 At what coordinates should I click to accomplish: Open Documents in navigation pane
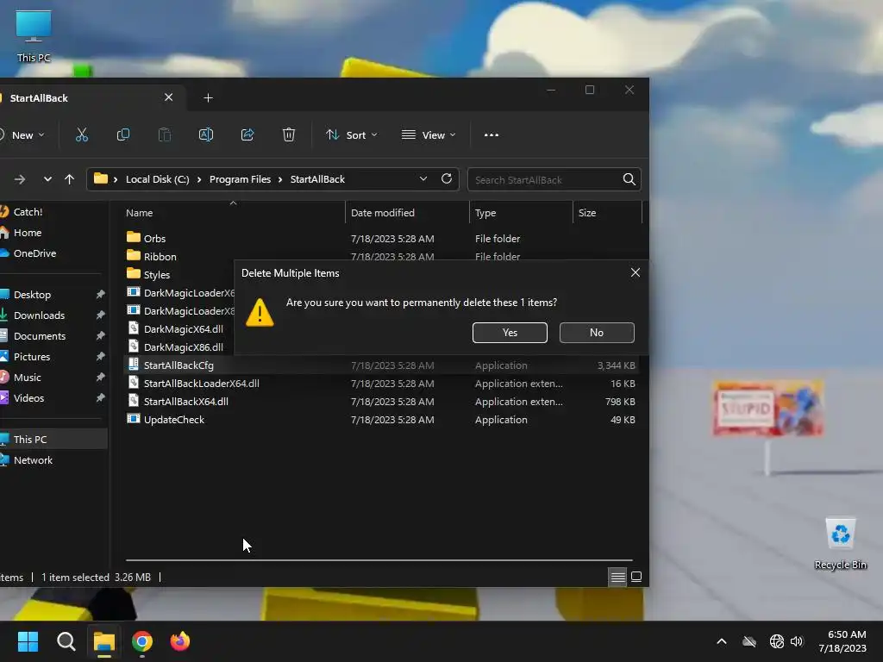[53, 336]
